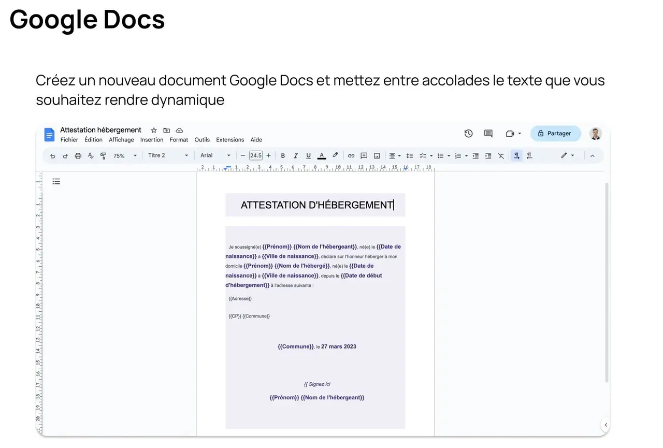Click the move to folder icon

tap(167, 131)
